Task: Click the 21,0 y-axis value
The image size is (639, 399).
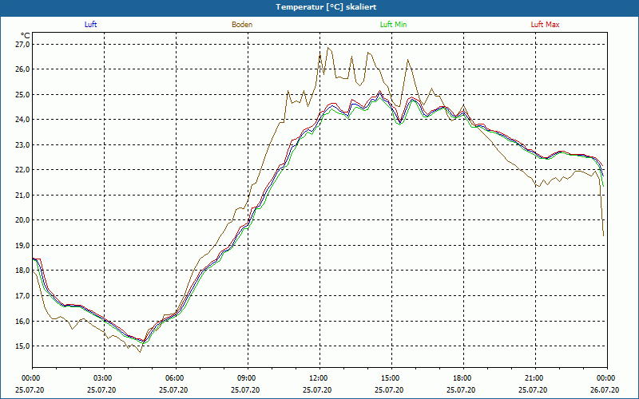Action: pos(22,195)
